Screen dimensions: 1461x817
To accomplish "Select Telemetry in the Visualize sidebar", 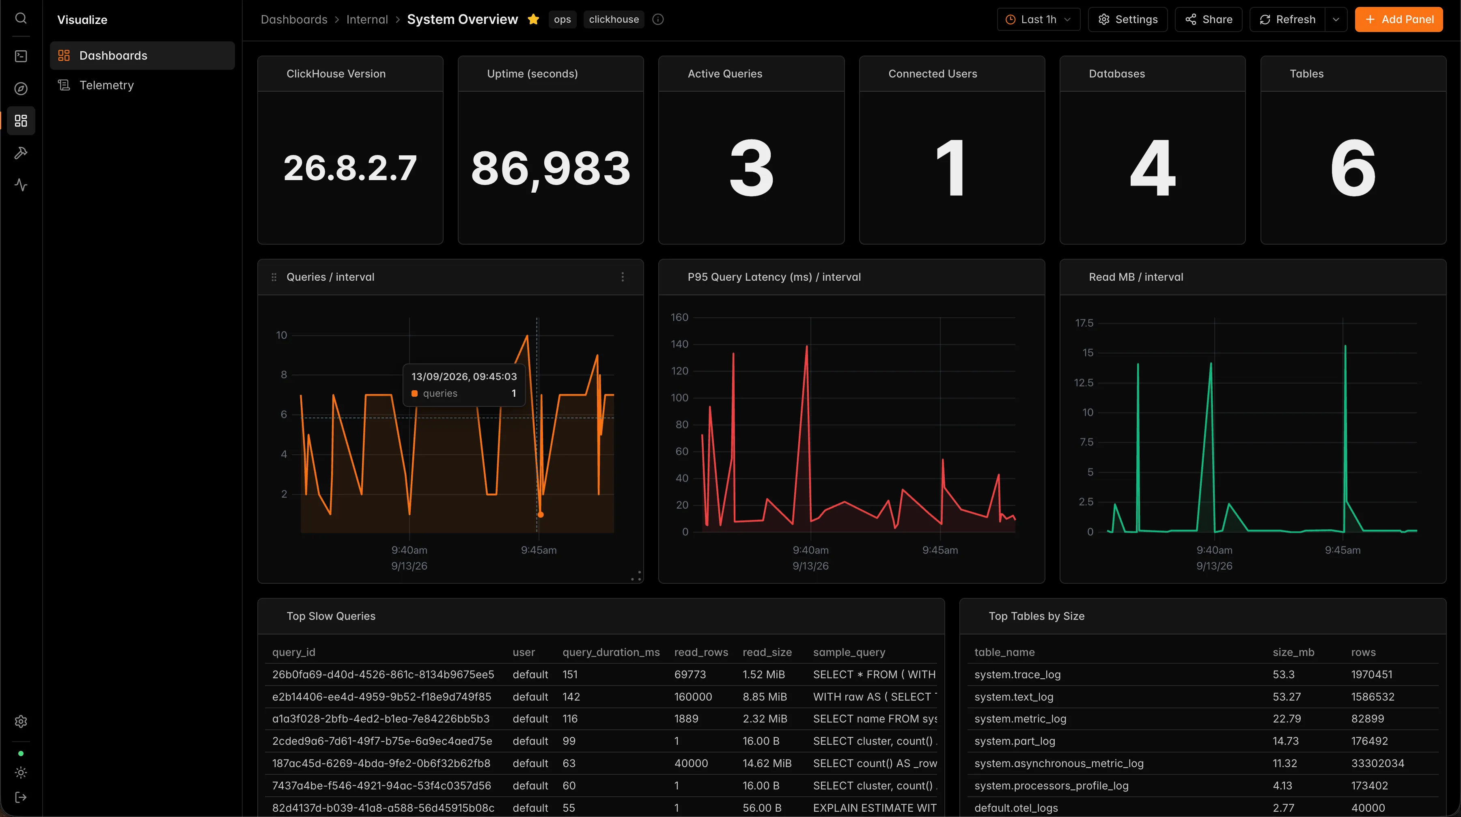I will pyautogui.click(x=142, y=85).
